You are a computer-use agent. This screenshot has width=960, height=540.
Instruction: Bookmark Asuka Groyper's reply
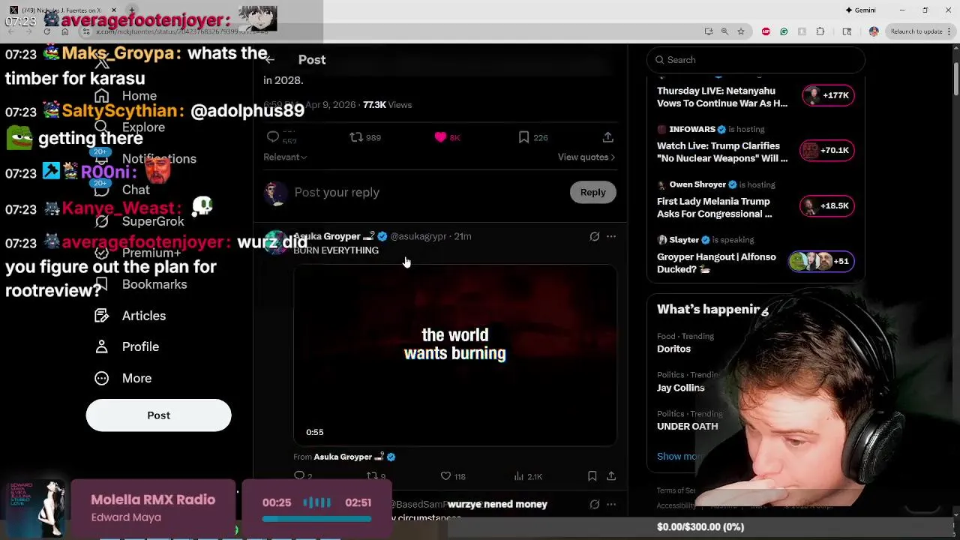click(592, 476)
